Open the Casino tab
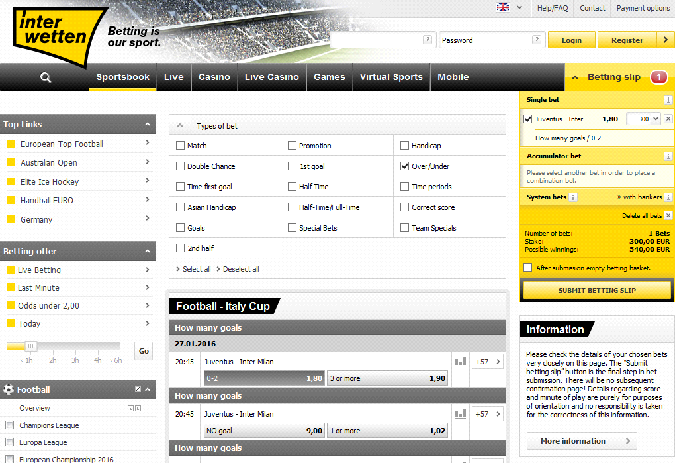The image size is (675, 463). 214,77
